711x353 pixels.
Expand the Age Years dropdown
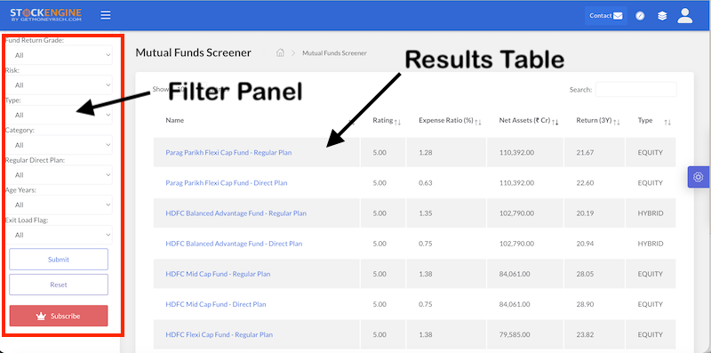pyautogui.click(x=59, y=205)
